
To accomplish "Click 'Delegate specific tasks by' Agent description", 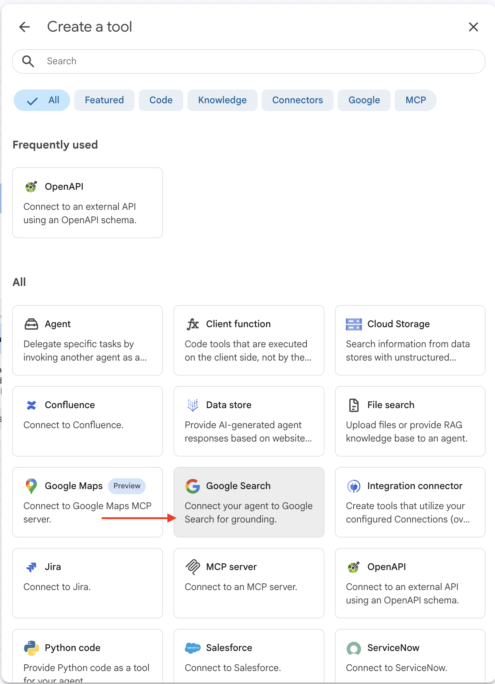I will click(79, 344).
